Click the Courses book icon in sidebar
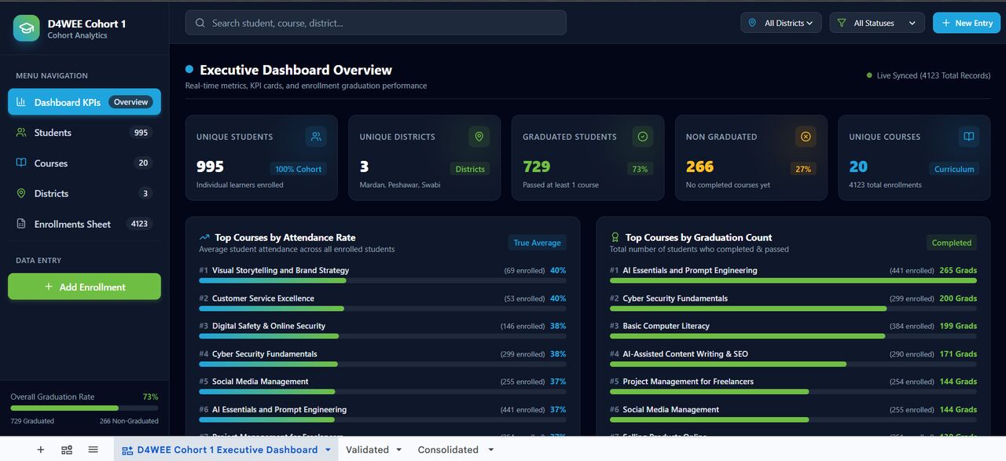Viewport: 1006px width, 461px height. (x=21, y=163)
